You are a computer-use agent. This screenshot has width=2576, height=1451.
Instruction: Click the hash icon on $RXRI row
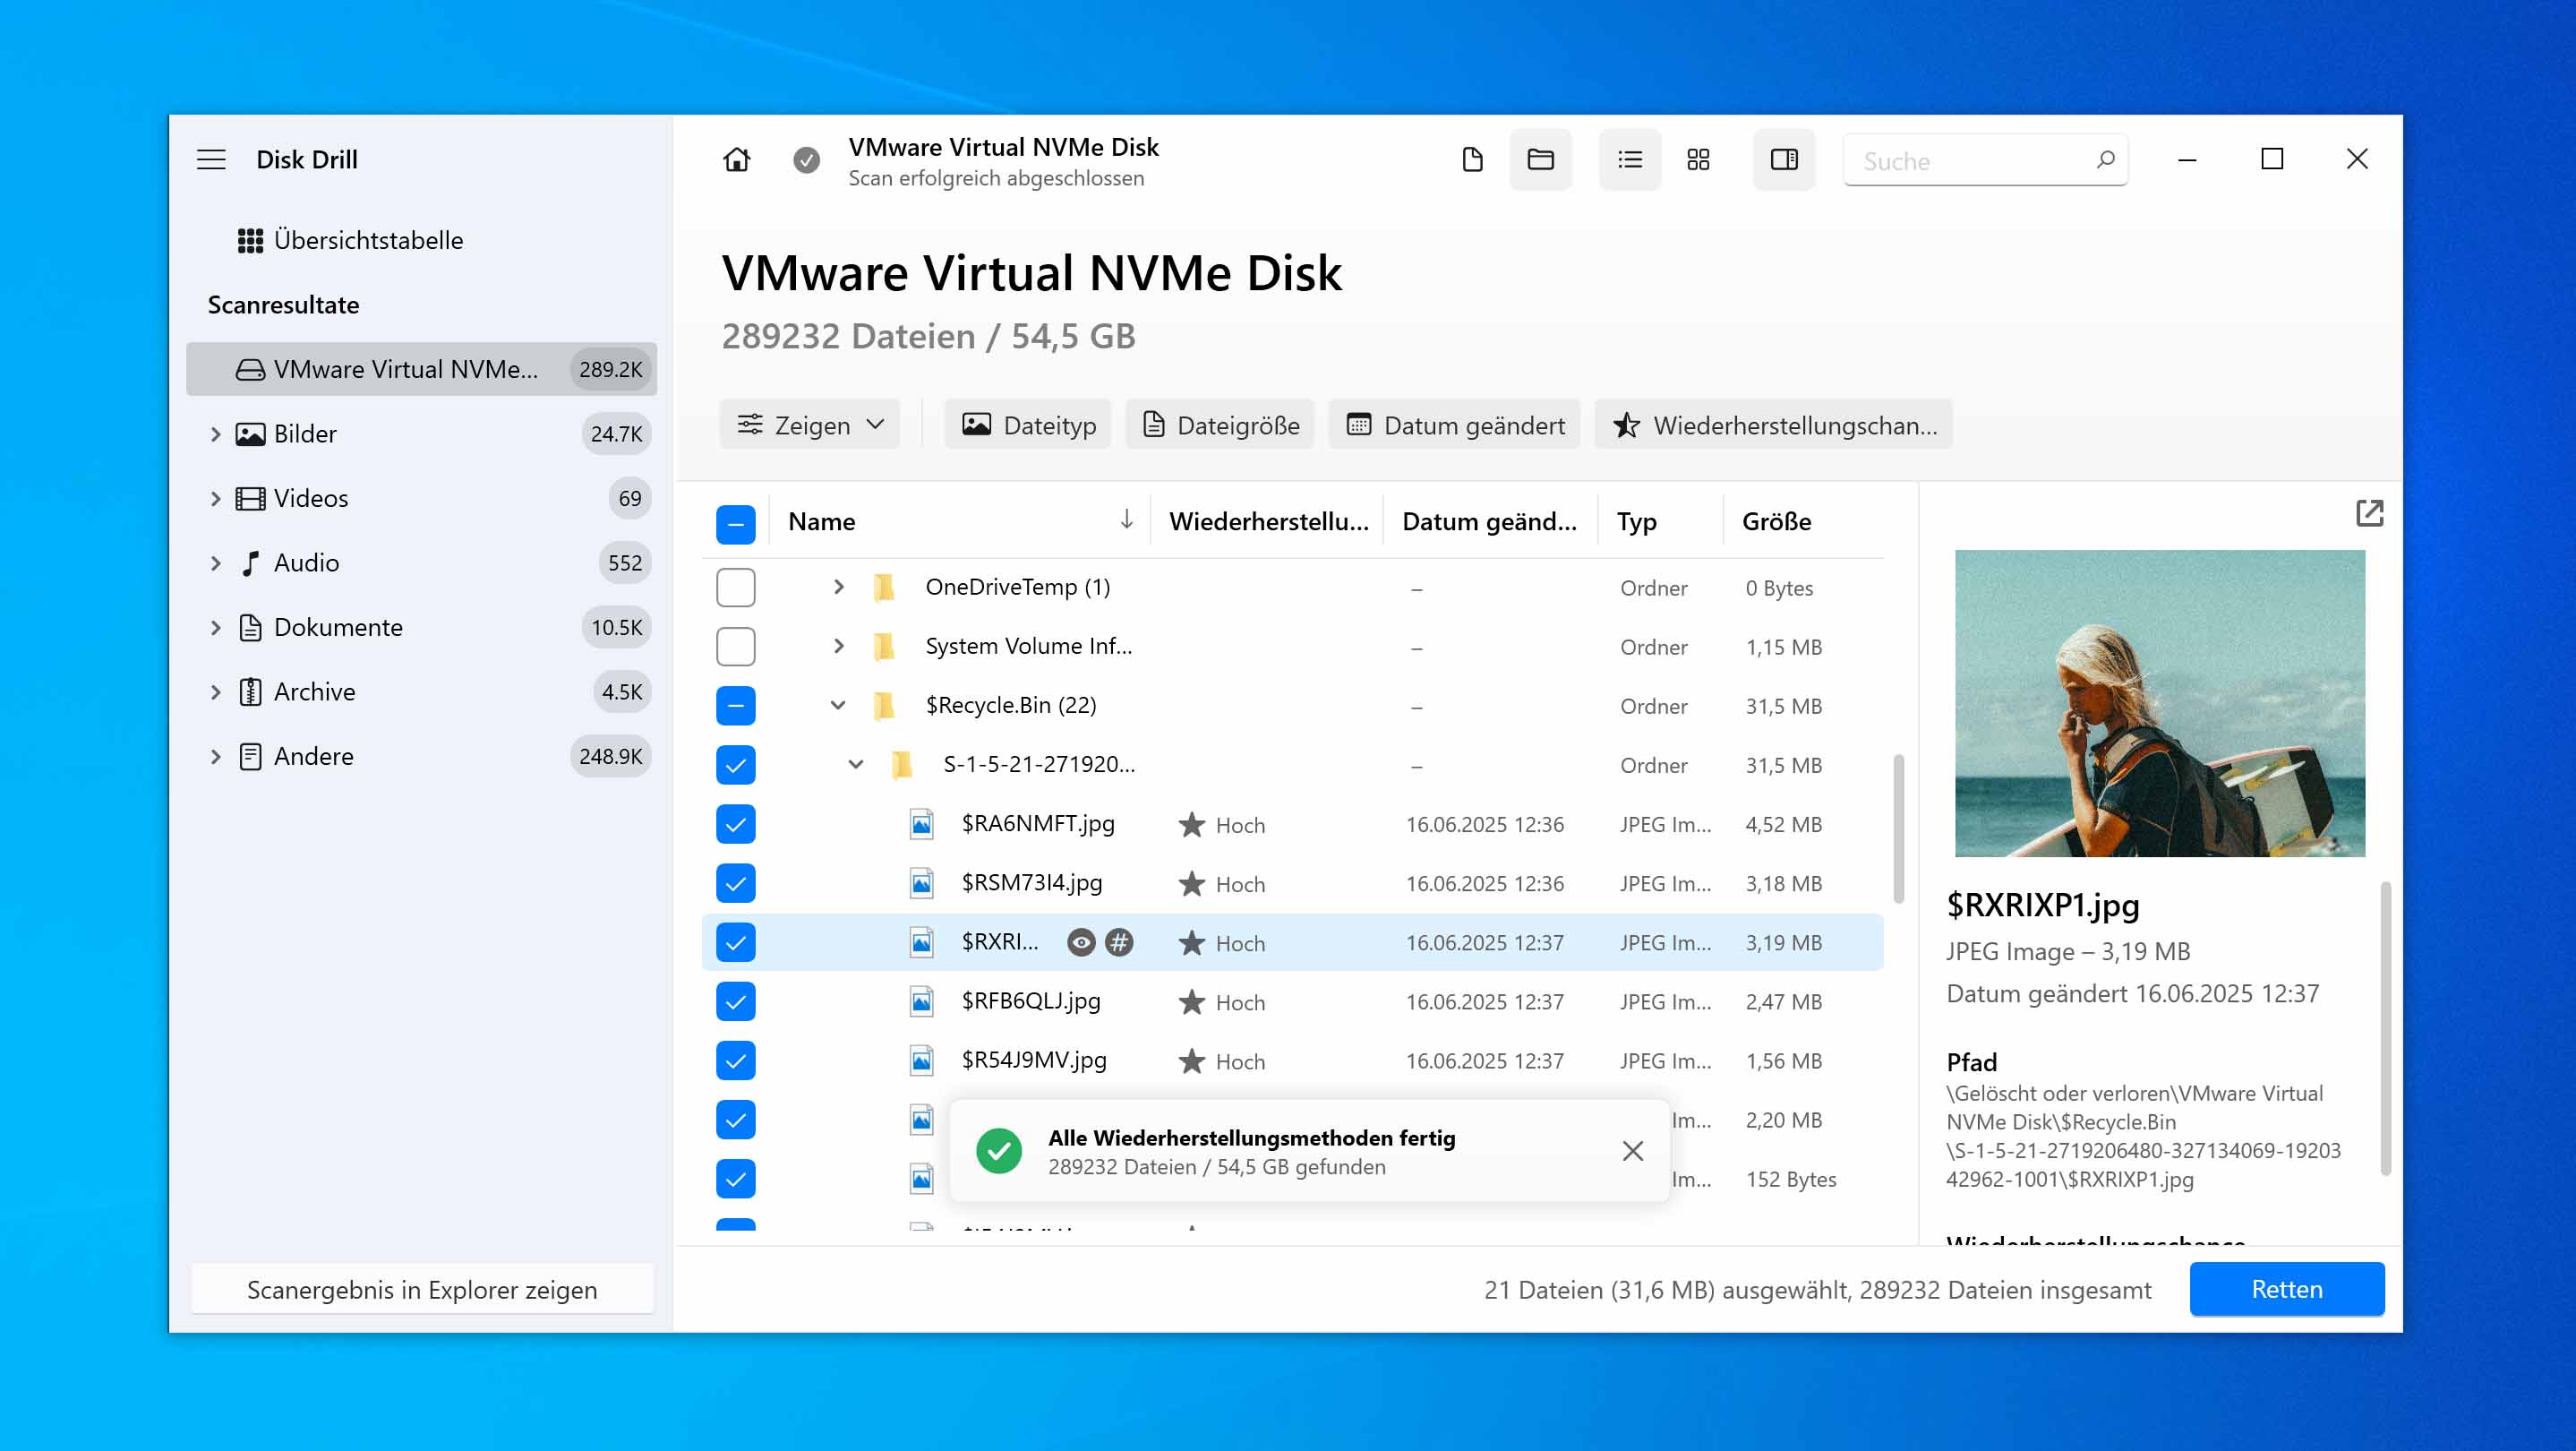[1119, 942]
